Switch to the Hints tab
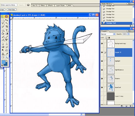The width and height of the screenshot is (135, 116). [69, 6]
